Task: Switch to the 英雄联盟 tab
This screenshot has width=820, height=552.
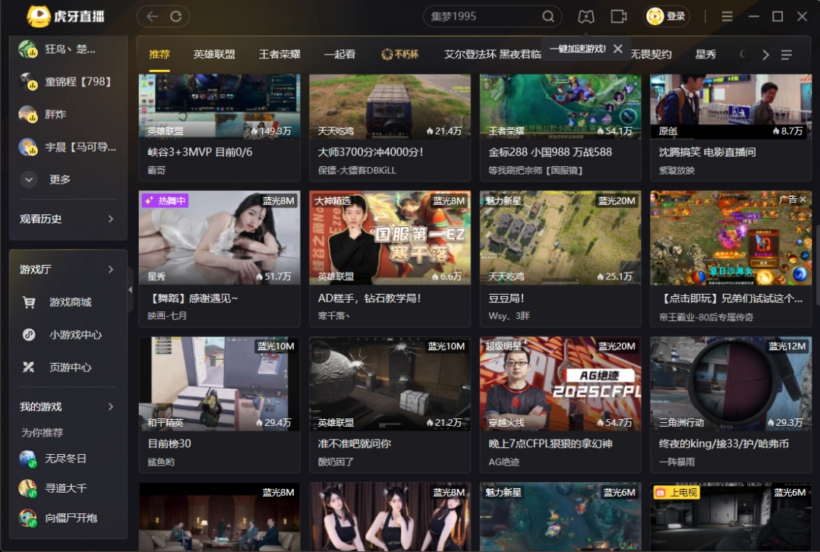Action: [214, 55]
